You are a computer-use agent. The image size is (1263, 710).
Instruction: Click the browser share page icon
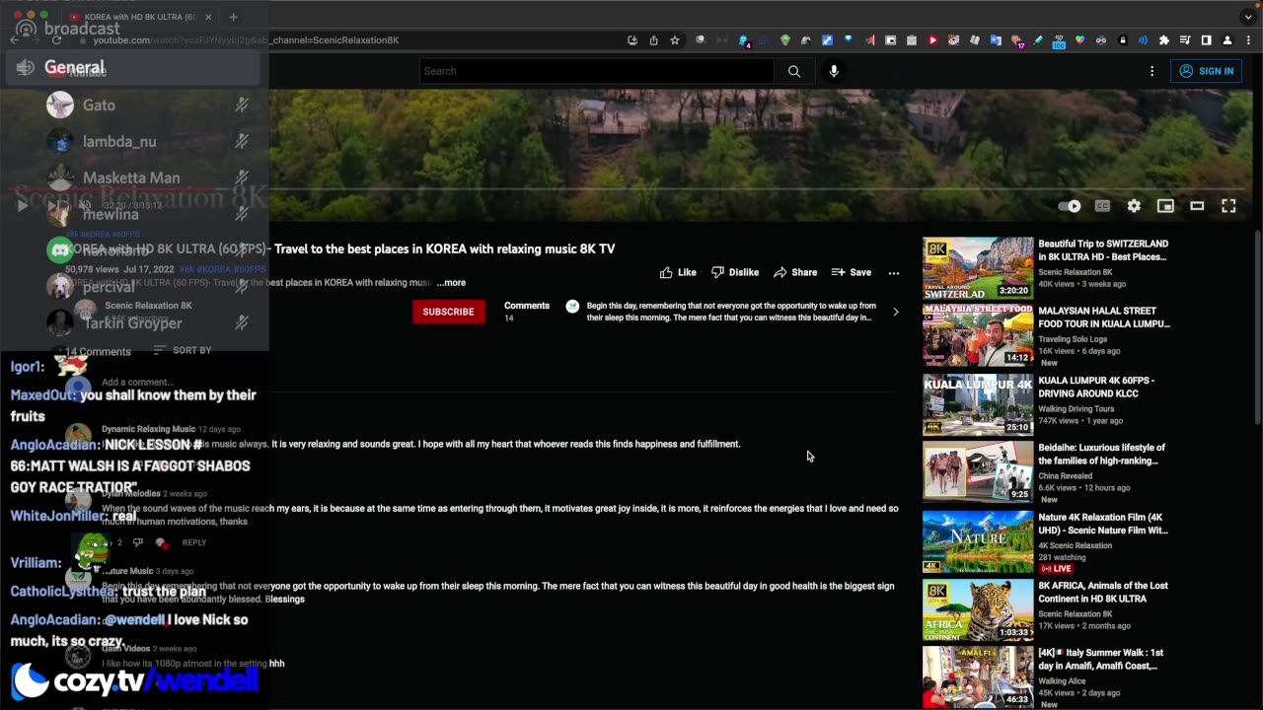[653, 40]
